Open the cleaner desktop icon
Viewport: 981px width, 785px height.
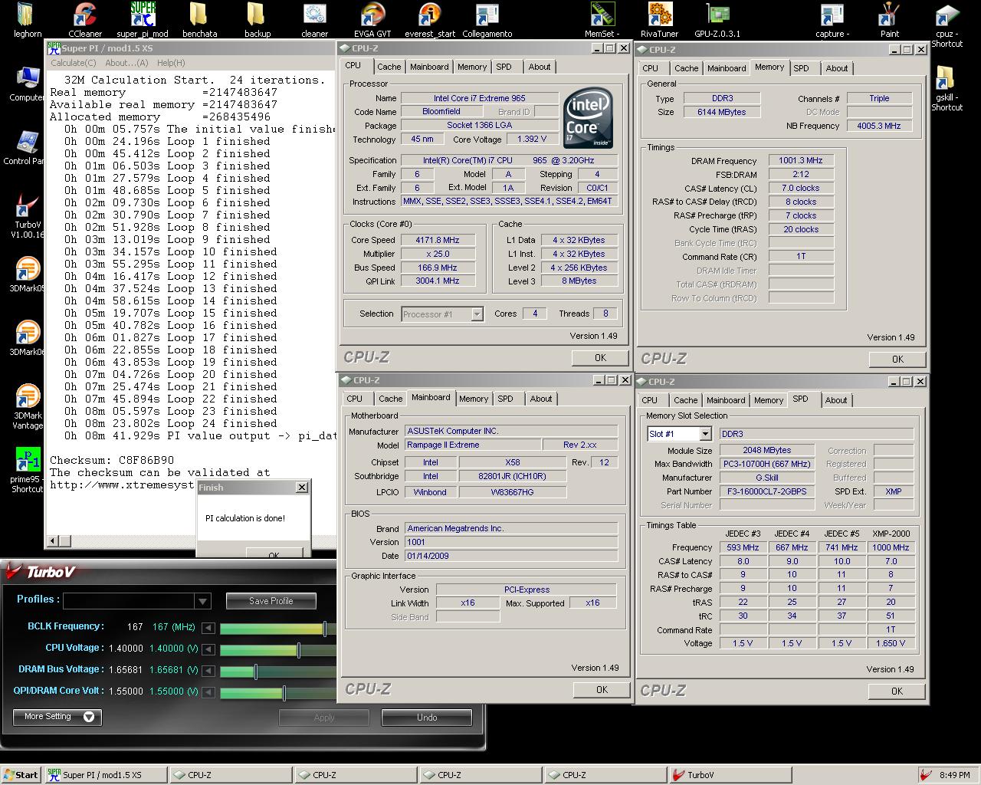(314, 19)
